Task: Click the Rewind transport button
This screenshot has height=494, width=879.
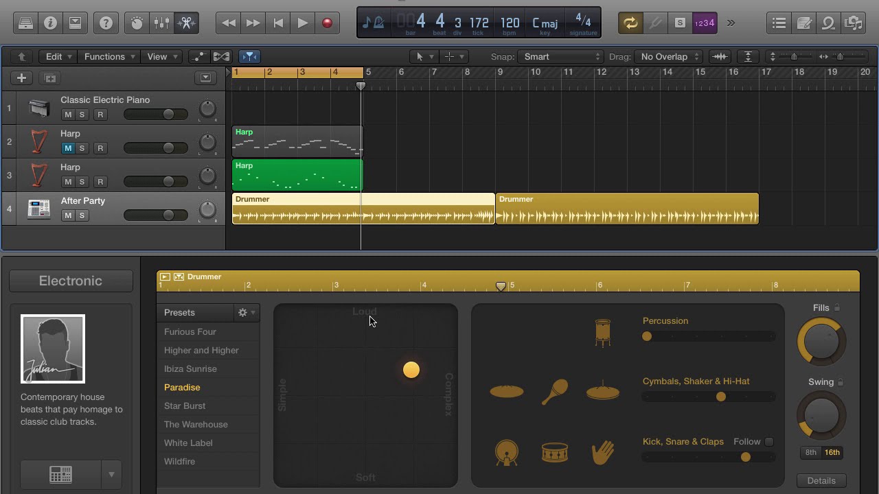Action: [x=228, y=23]
